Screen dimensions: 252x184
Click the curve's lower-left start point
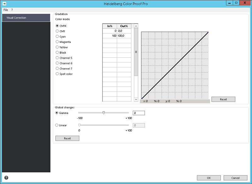[x=142, y=98]
